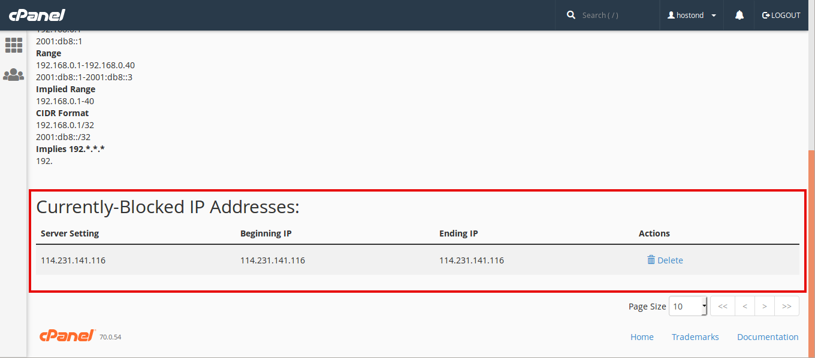The width and height of the screenshot is (815, 358).
Task: Select the text 192.168.0.1-192.168.0.40
Action: (x=86, y=65)
